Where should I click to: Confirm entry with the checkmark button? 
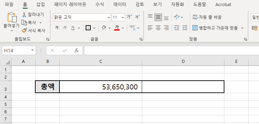point(64,50)
